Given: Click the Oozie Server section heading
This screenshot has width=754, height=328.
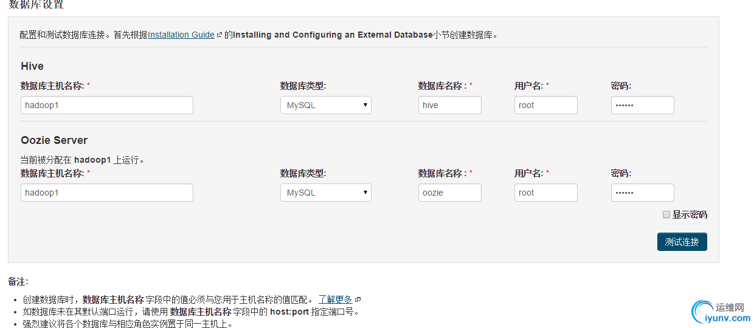Looking at the screenshot, I should click(54, 140).
